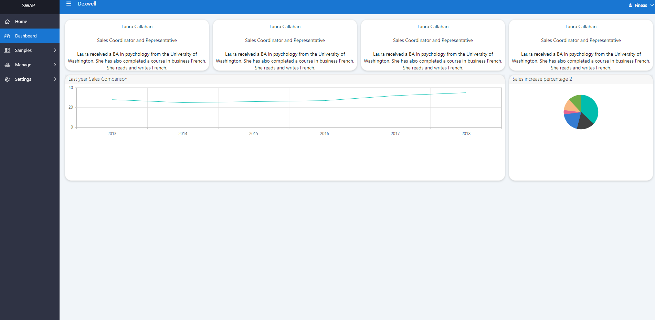Image resolution: width=655 pixels, height=320 pixels.
Task: Expand the Samples submenu chevron
Action: (x=55, y=50)
